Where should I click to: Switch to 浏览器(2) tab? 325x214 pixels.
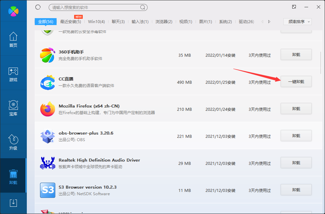[164, 22]
